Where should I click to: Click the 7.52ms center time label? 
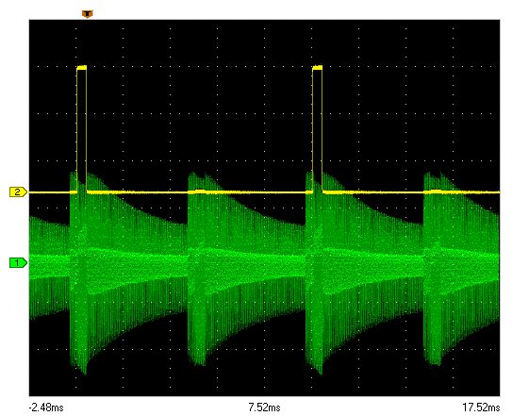click(264, 408)
